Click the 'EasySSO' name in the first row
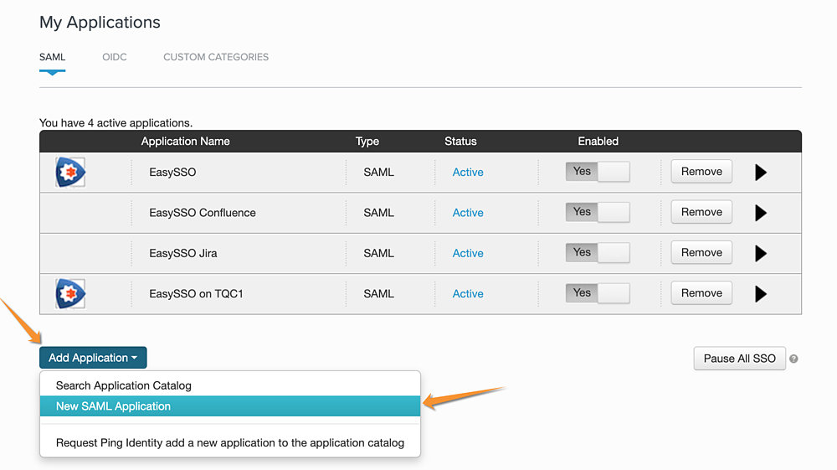Screen dimensions: 837x470 point(172,172)
